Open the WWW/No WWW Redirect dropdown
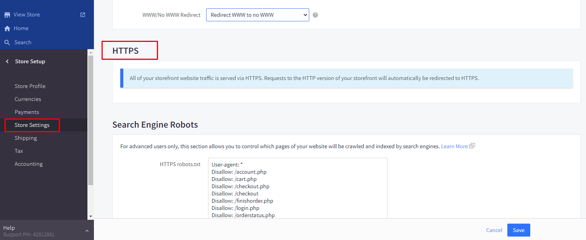Image resolution: width=586 pixels, height=240 pixels. click(x=257, y=15)
